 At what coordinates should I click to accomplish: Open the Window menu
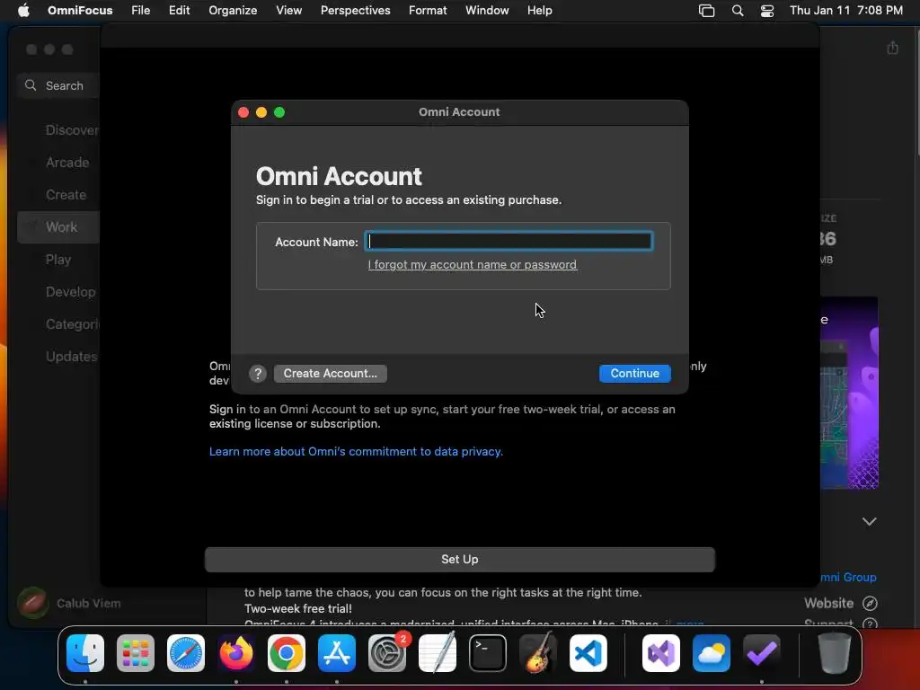[487, 11]
